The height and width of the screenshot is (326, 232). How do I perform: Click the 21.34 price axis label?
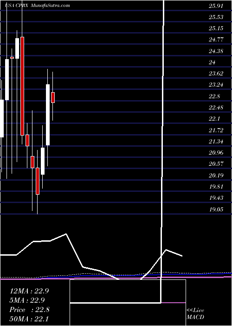[216, 142]
